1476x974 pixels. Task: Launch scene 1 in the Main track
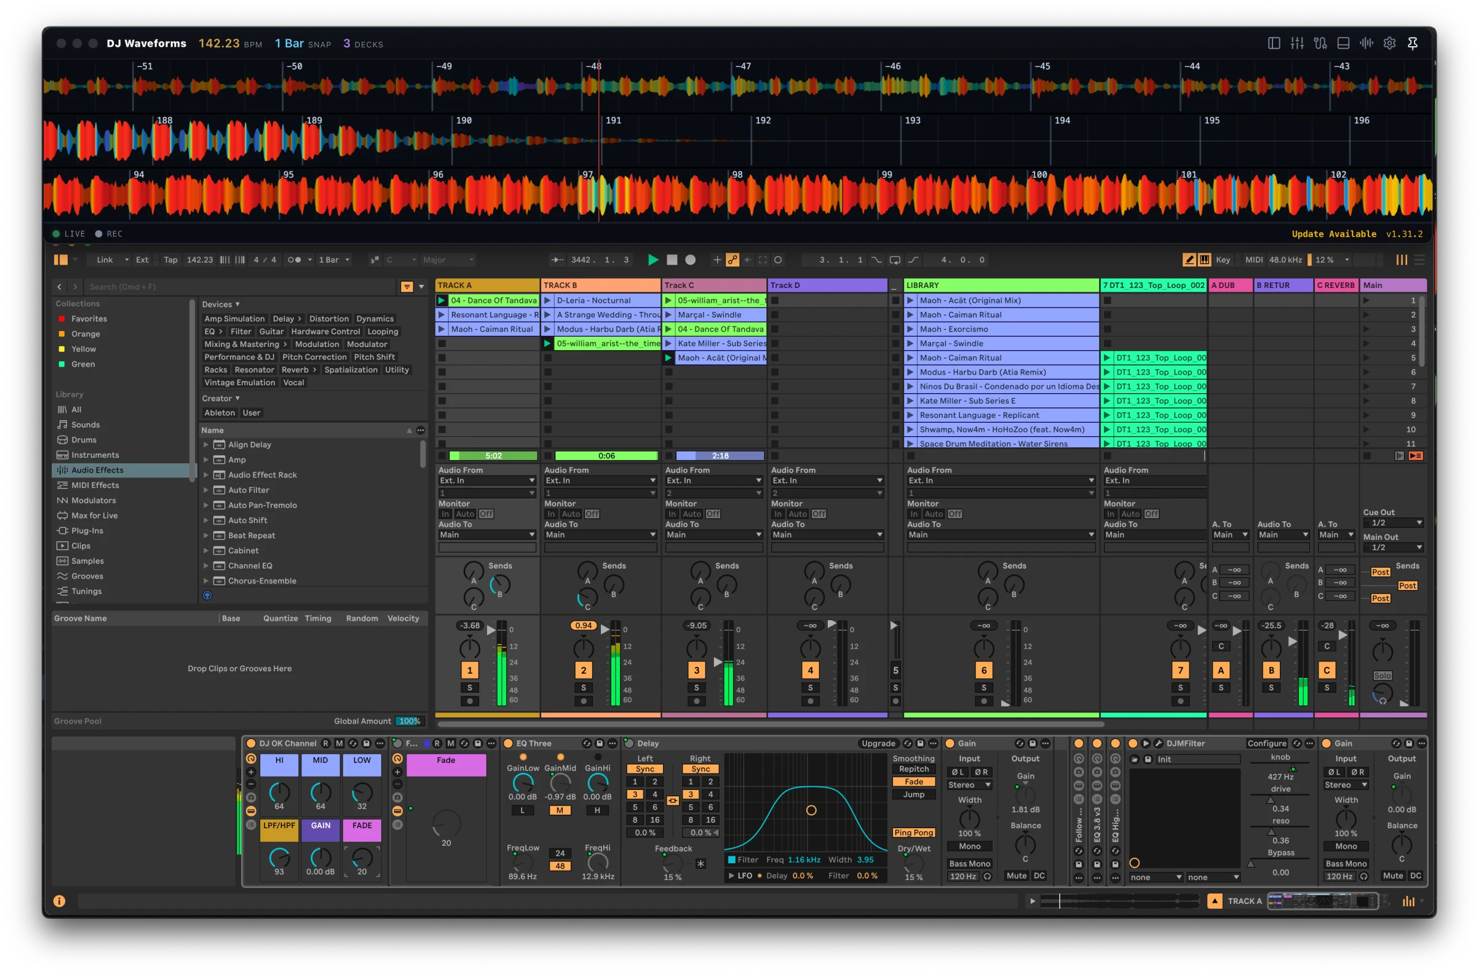coord(1365,300)
